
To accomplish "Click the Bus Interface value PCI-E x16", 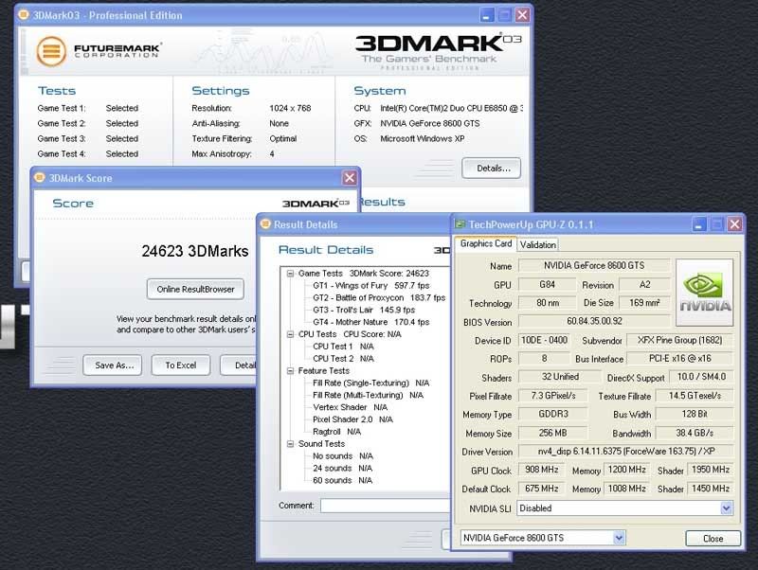I will click(x=679, y=359).
